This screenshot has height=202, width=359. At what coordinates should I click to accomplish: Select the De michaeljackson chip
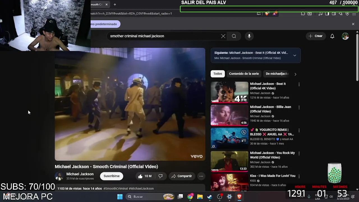pos(277,74)
